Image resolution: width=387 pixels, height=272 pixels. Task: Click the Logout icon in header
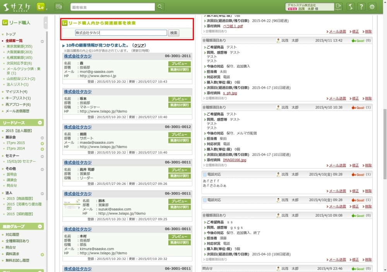(x=339, y=7)
